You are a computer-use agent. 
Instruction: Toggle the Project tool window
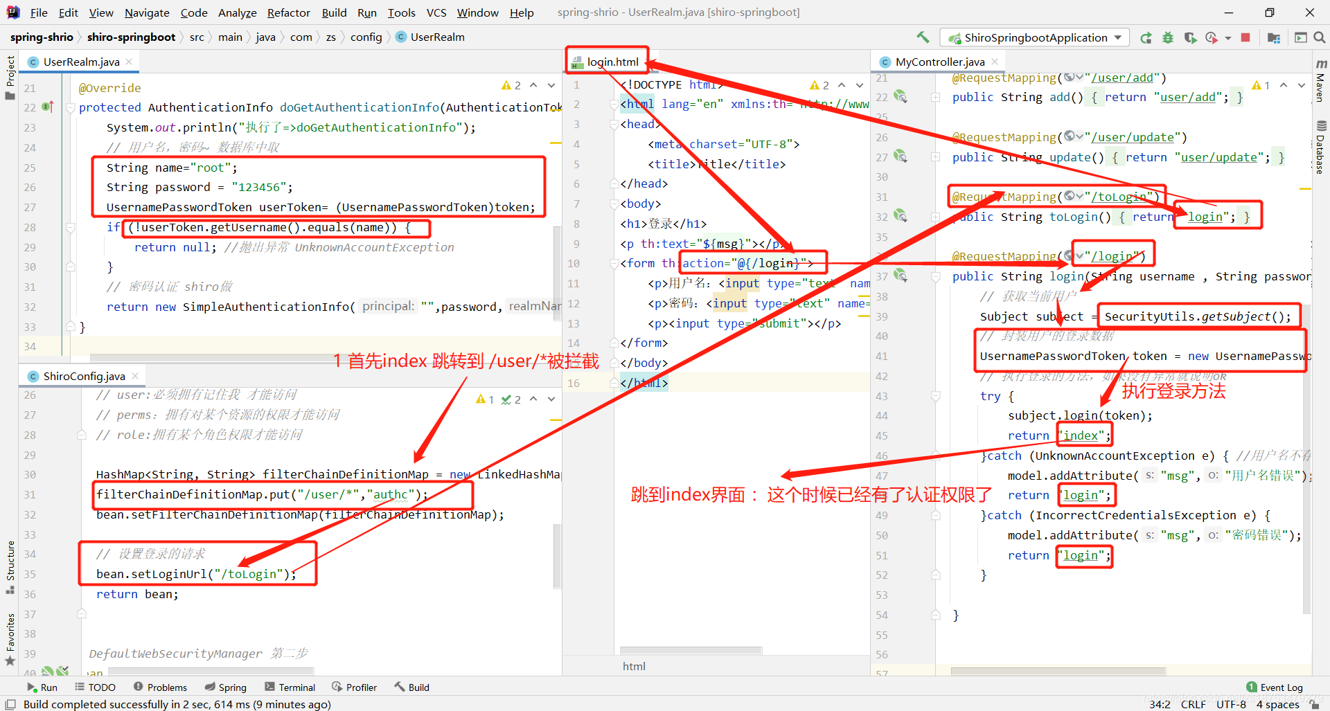10,77
